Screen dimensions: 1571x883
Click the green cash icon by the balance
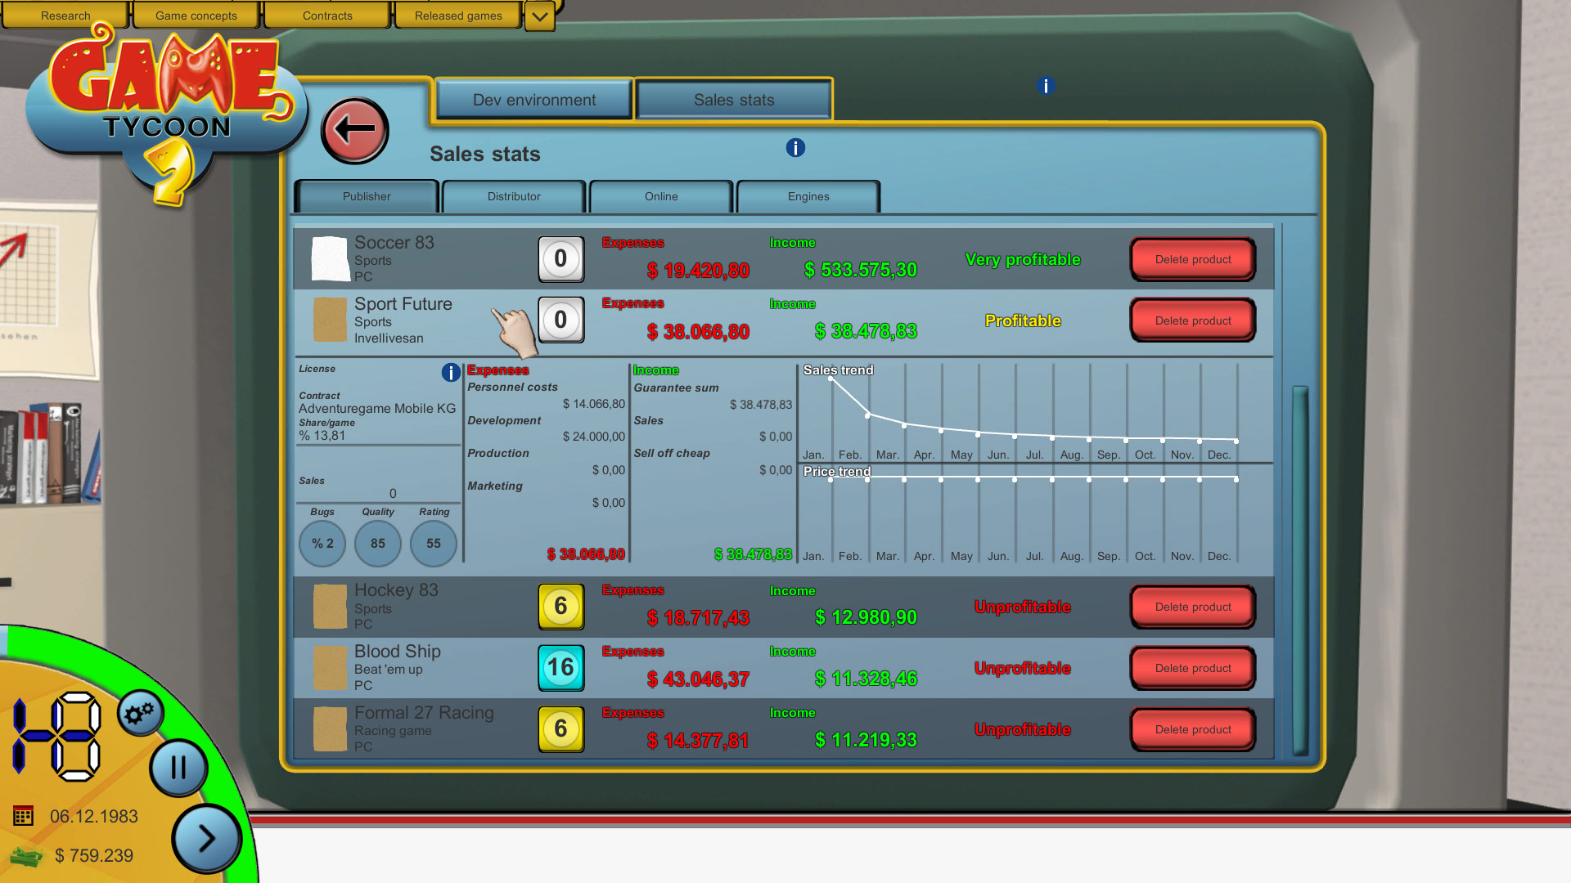pyautogui.click(x=26, y=856)
